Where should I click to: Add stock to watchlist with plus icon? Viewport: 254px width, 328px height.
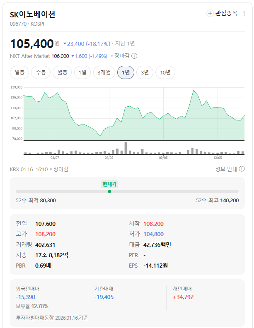210,13
